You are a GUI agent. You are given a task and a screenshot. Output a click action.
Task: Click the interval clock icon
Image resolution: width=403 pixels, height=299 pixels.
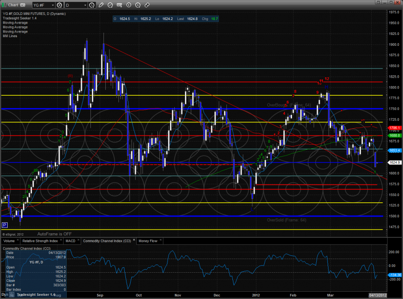click(x=93, y=5)
